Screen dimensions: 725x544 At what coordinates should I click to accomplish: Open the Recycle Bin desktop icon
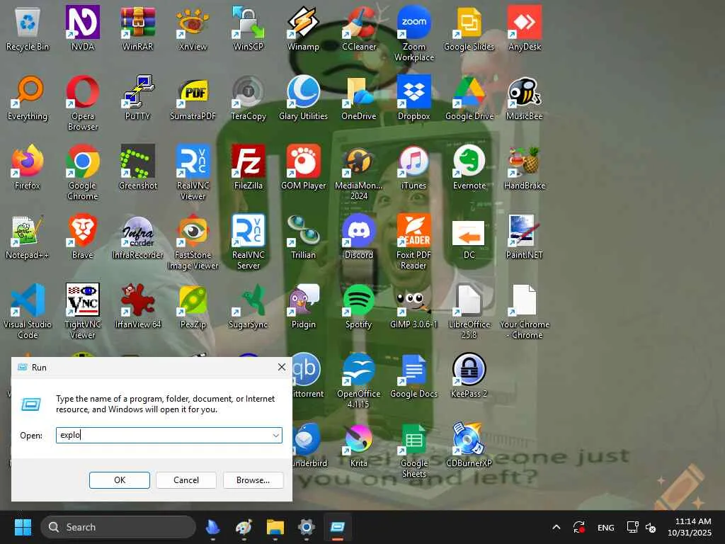28,28
